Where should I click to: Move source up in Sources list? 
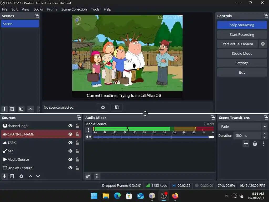coord(30,176)
